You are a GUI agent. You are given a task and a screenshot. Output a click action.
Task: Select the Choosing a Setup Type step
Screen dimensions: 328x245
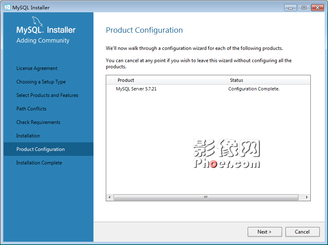(41, 82)
